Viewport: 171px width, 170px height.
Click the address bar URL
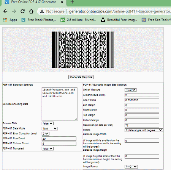(120, 11)
